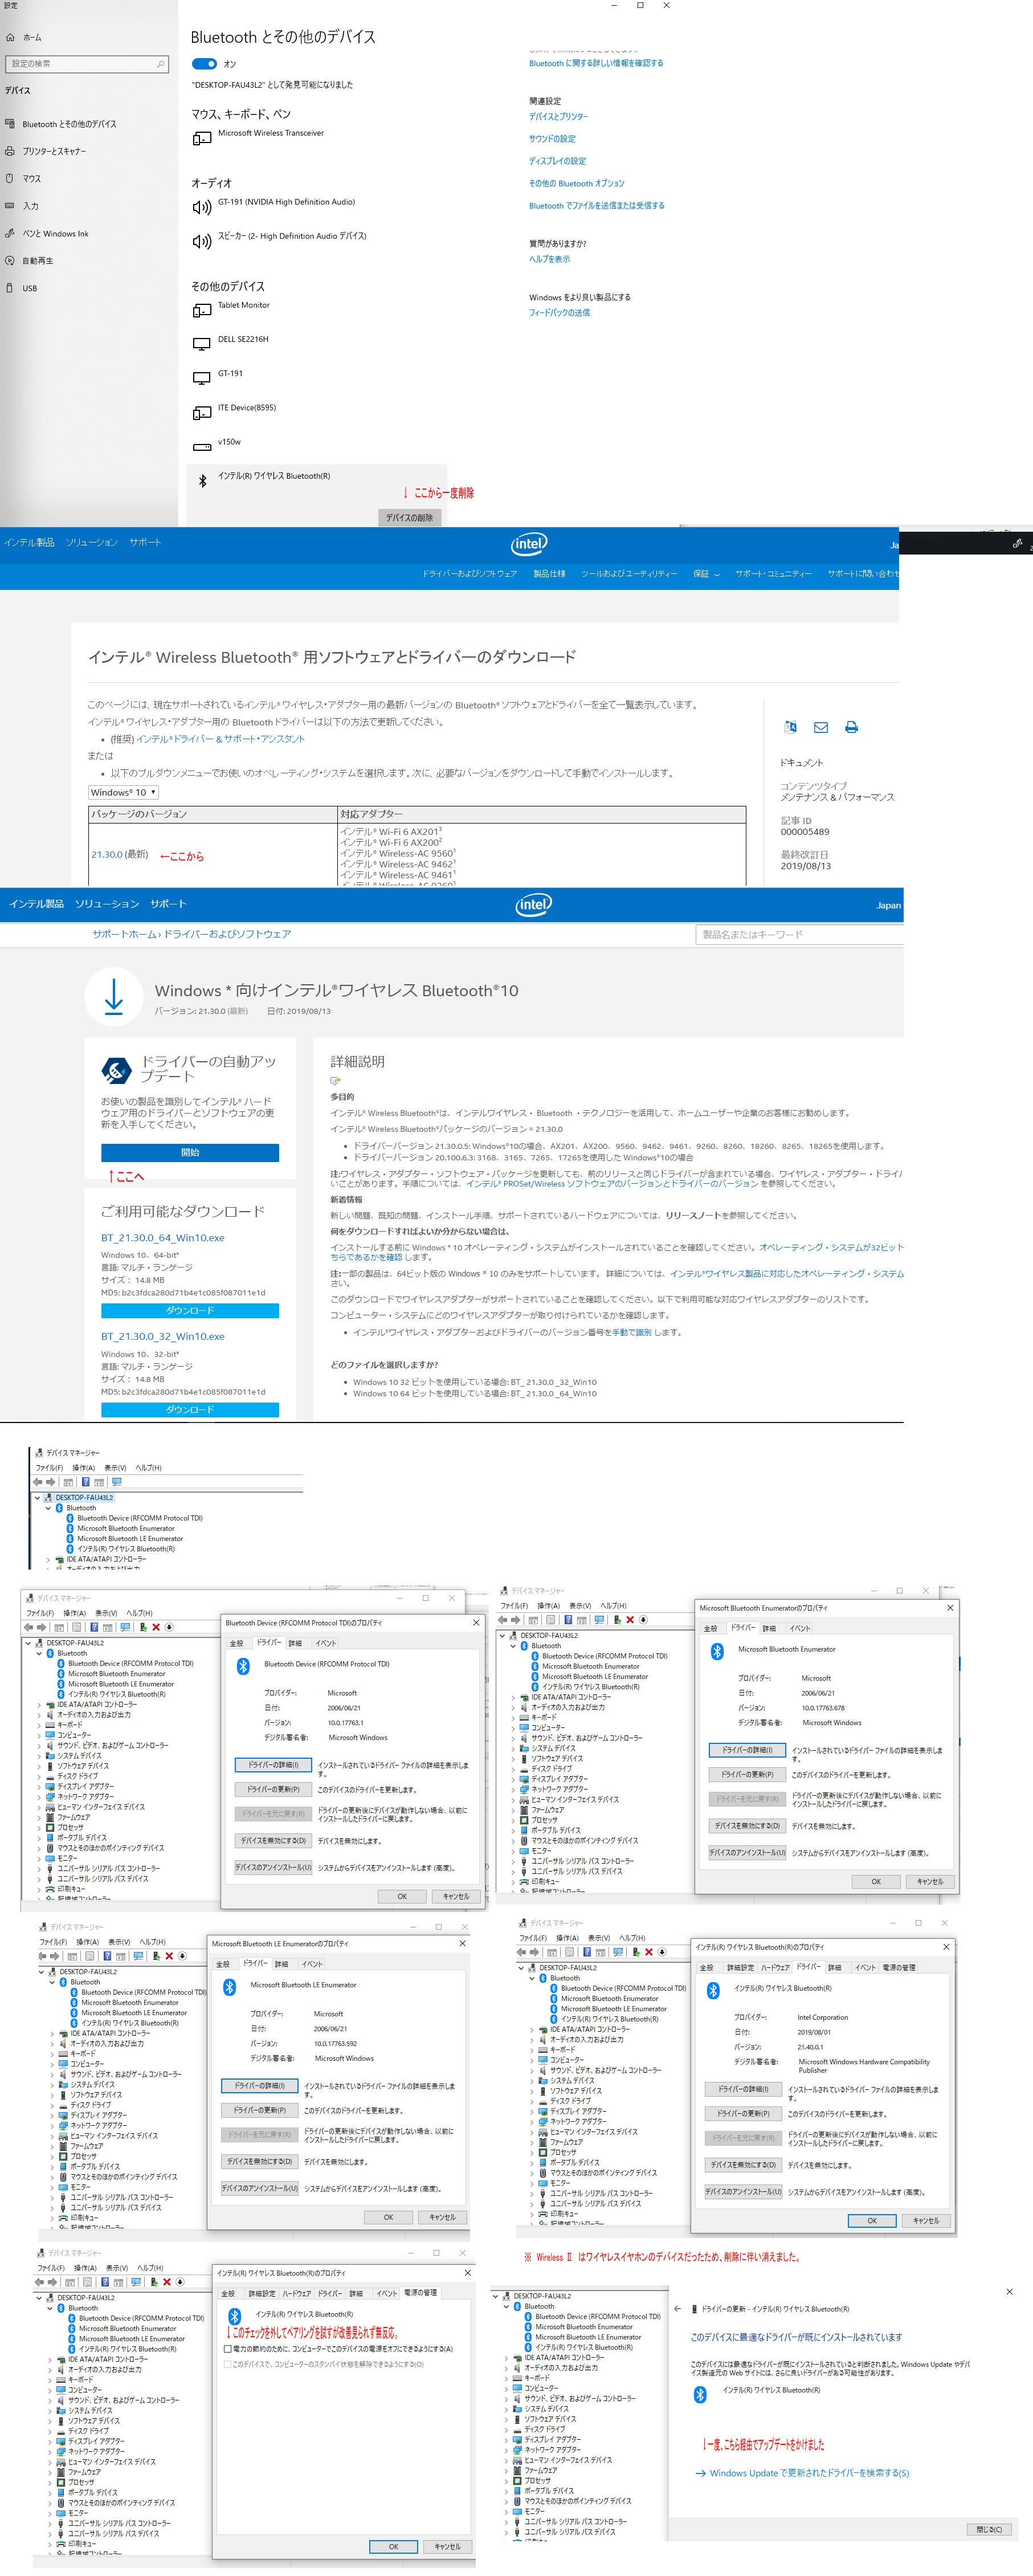Click the back arrow in the Device Manager without a dialog
Screen dimensions: 1033x2576
point(37,1481)
